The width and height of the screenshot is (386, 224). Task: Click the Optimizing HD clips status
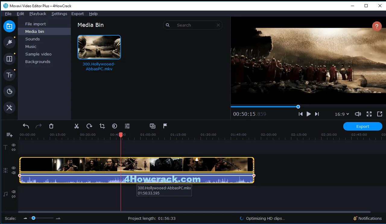pos(262,218)
